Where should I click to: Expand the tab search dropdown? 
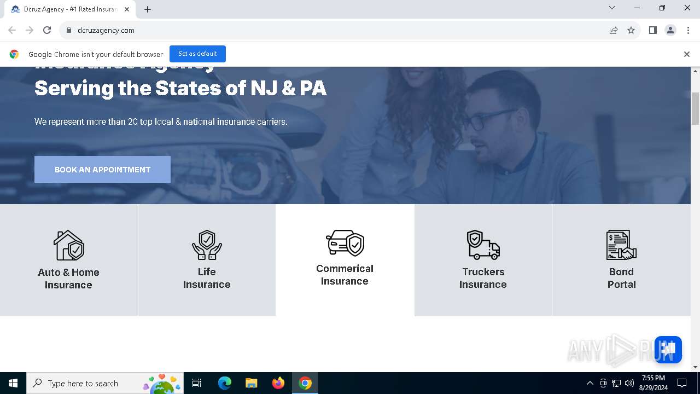(x=612, y=8)
